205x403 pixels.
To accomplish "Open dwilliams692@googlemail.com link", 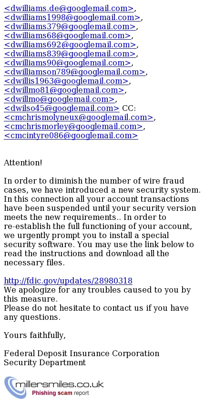I will pos(70,45).
